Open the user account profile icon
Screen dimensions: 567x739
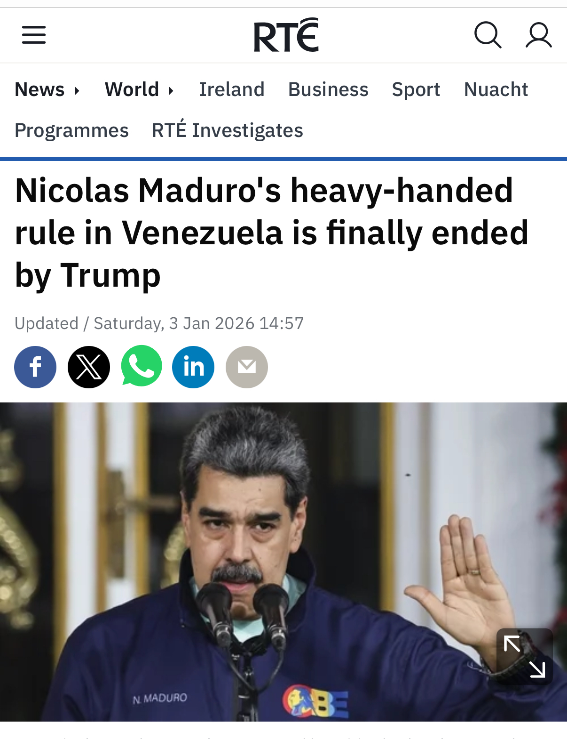pyautogui.click(x=538, y=35)
